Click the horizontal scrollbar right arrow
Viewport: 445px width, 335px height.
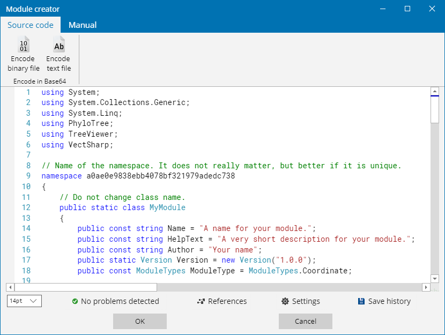click(426, 287)
